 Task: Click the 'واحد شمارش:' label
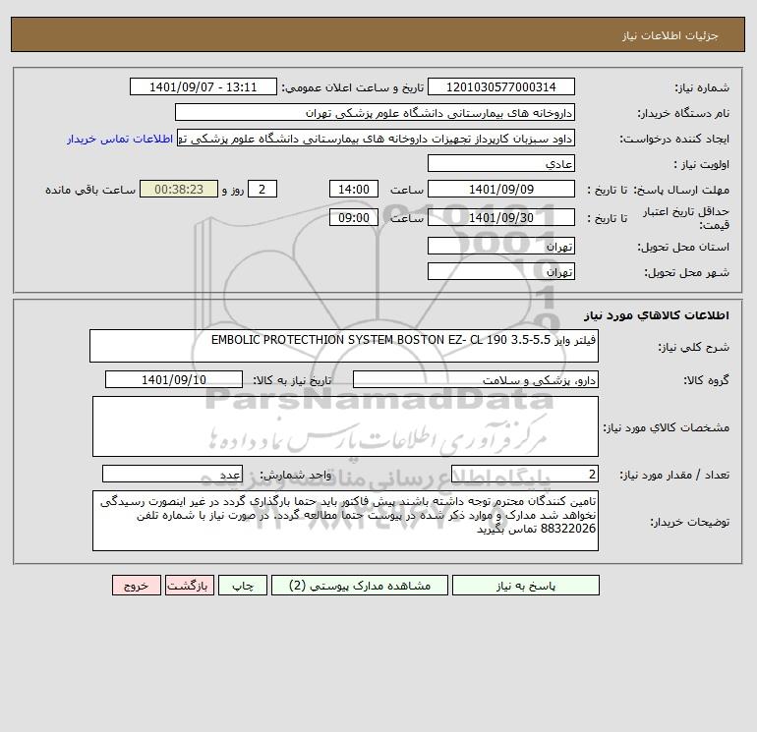click(296, 476)
